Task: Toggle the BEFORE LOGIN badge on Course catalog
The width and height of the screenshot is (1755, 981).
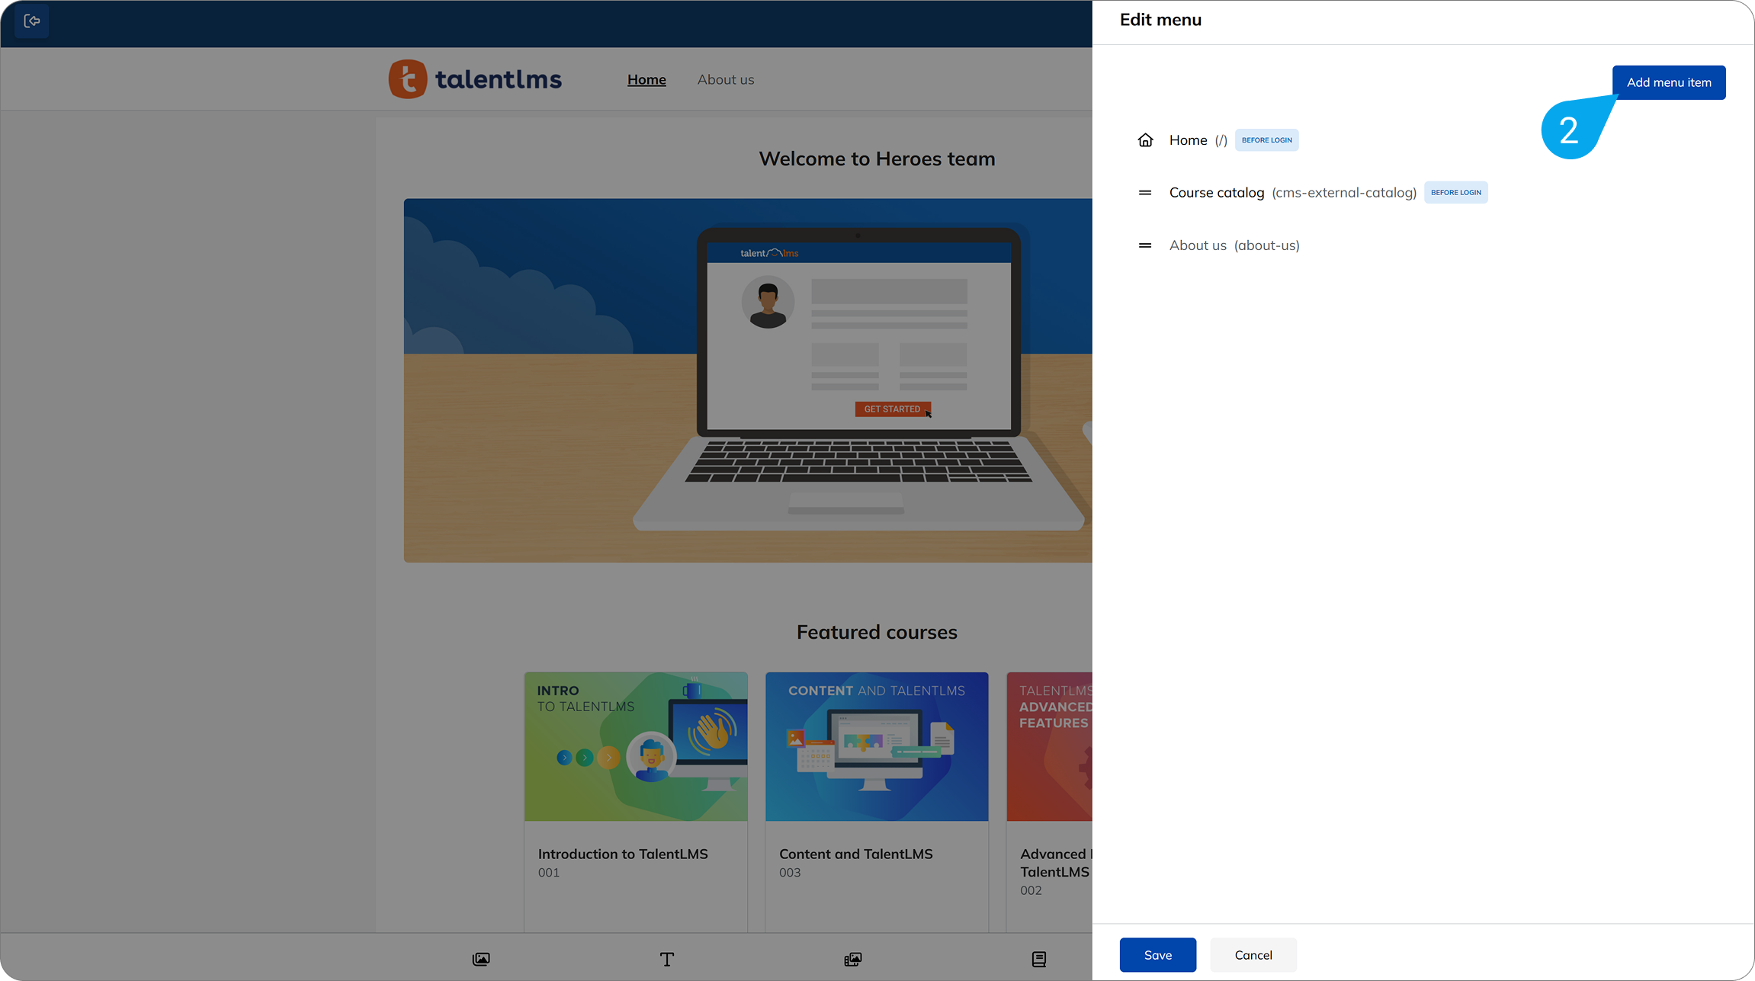Action: point(1455,192)
